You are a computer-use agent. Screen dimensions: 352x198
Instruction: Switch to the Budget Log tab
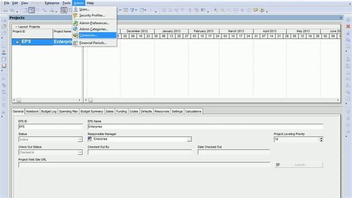49,111
